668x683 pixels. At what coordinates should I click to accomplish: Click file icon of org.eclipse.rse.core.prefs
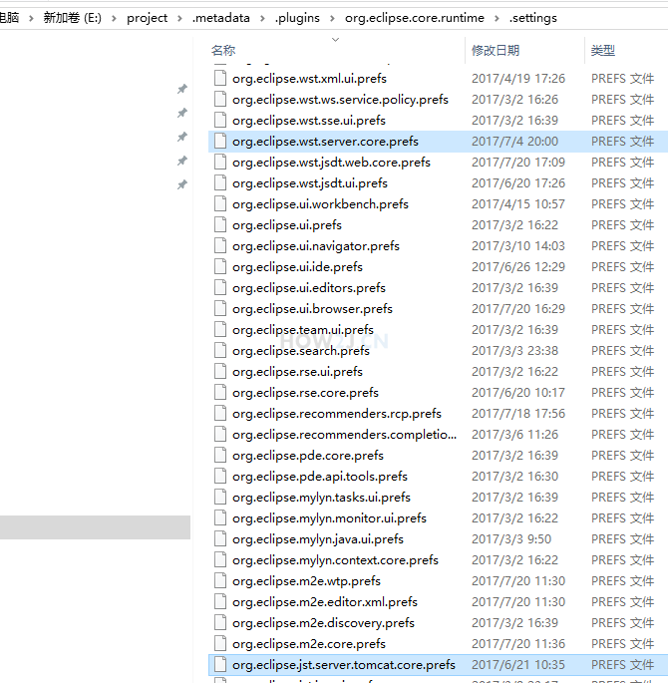pyautogui.click(x=220, y=393)
